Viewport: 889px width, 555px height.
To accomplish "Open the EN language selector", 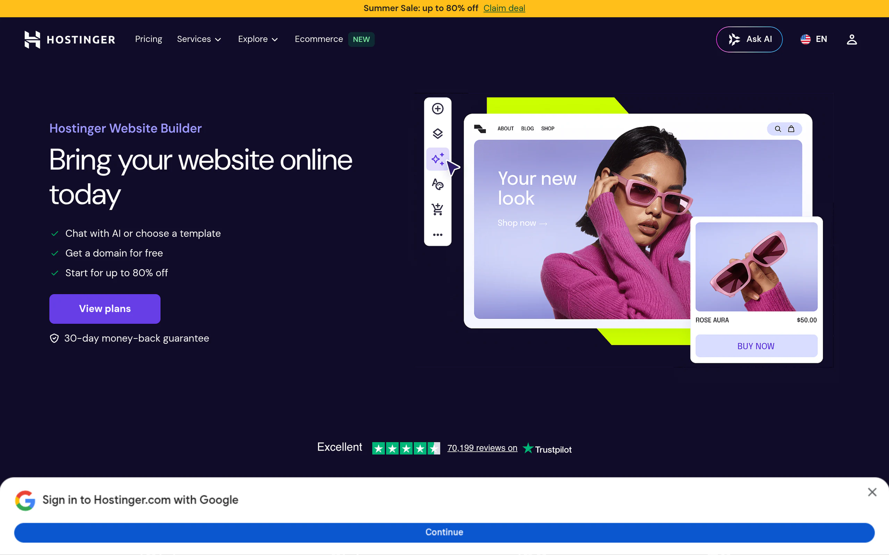I will tap(814, 39).
